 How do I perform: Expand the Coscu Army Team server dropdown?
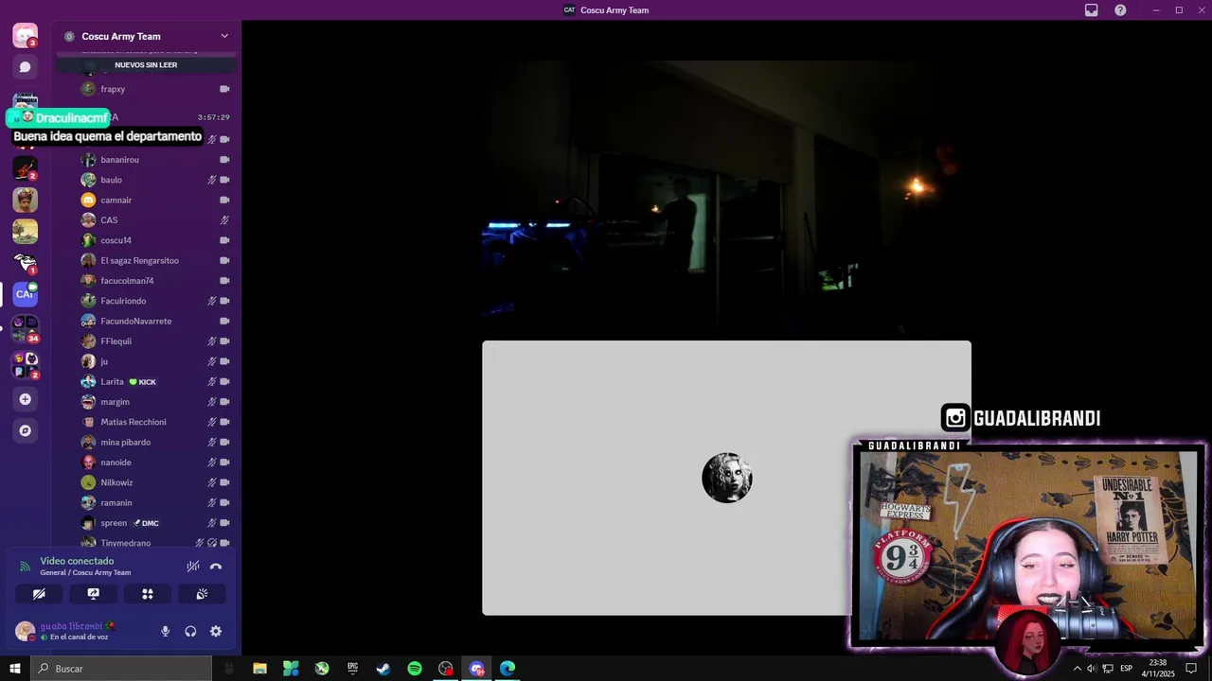coord(224,36)
